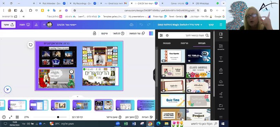Open the 5.0 seconds timing control
This screenshot has width=280, height=127.
point(118,33)
